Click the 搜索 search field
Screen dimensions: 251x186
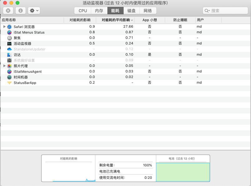[226, 11]
